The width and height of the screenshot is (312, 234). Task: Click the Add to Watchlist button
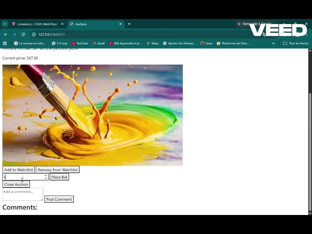click(x=19, y=170)
